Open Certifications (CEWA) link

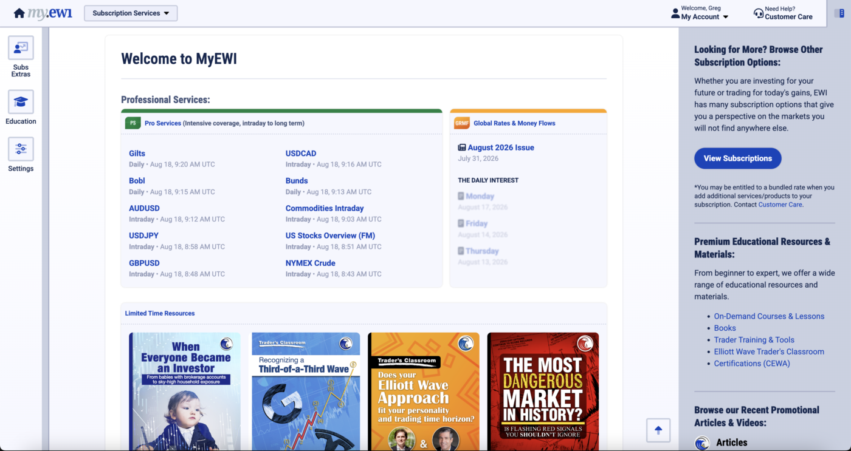[x=752, y=364]
